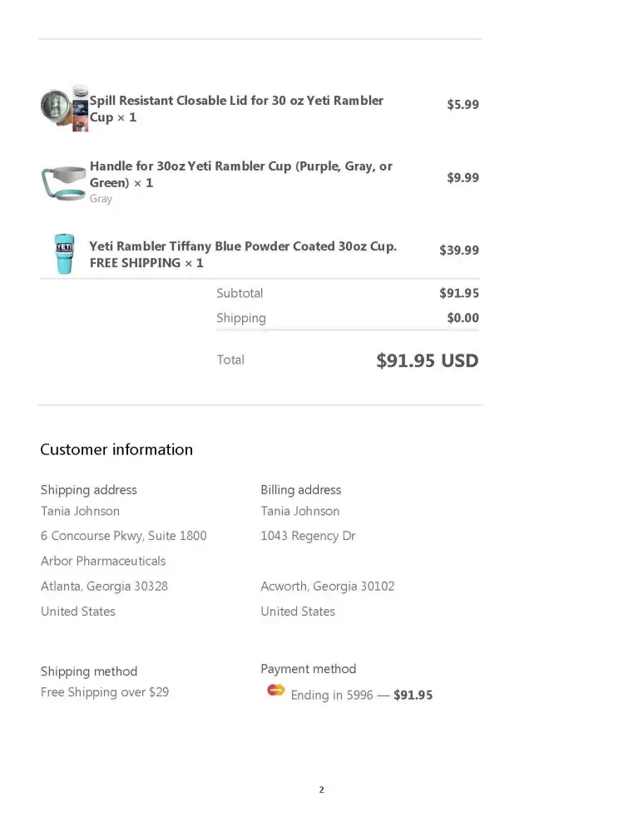This screenshot has width=643, height=832.
Task: Click the Mastercard payment icon
Action: point(275,691)
